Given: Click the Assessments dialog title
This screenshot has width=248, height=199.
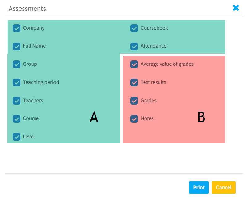Looking at the screenshot, I should (x=27, y=9).
